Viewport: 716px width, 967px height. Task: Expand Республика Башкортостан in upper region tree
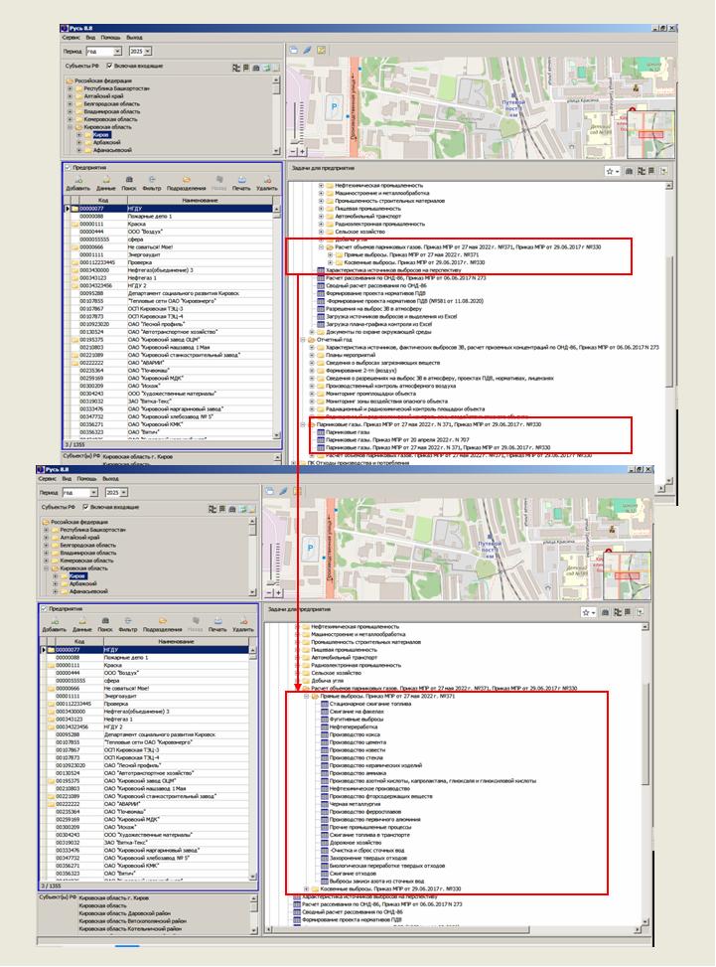[x=71, y=89]
